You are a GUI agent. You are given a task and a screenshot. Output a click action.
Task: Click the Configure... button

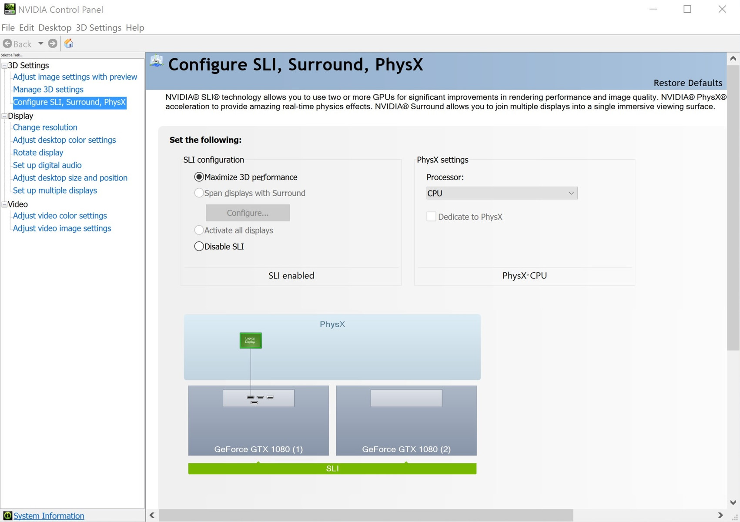[x=248, y=213]
